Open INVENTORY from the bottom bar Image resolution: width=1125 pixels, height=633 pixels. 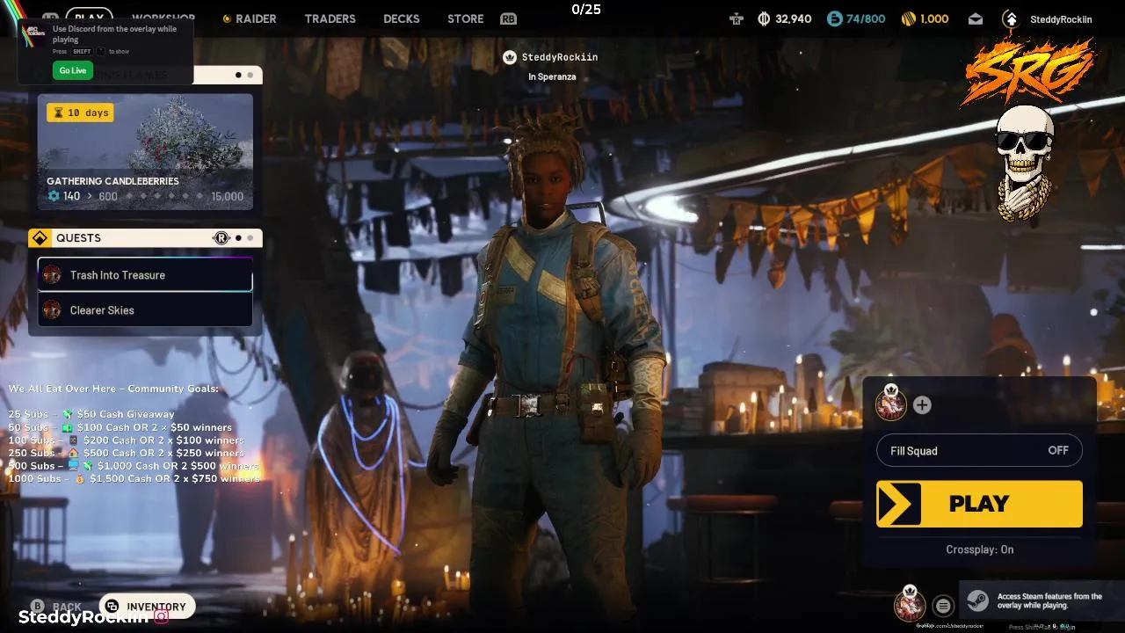pos(147,607)
